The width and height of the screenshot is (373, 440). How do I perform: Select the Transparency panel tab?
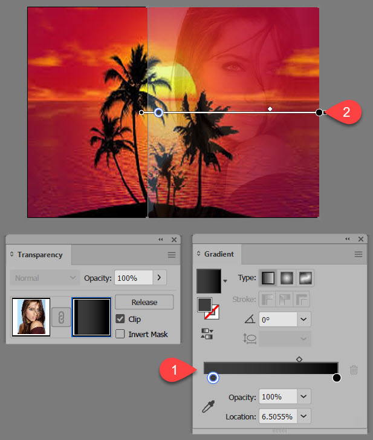tap(40, 255)
